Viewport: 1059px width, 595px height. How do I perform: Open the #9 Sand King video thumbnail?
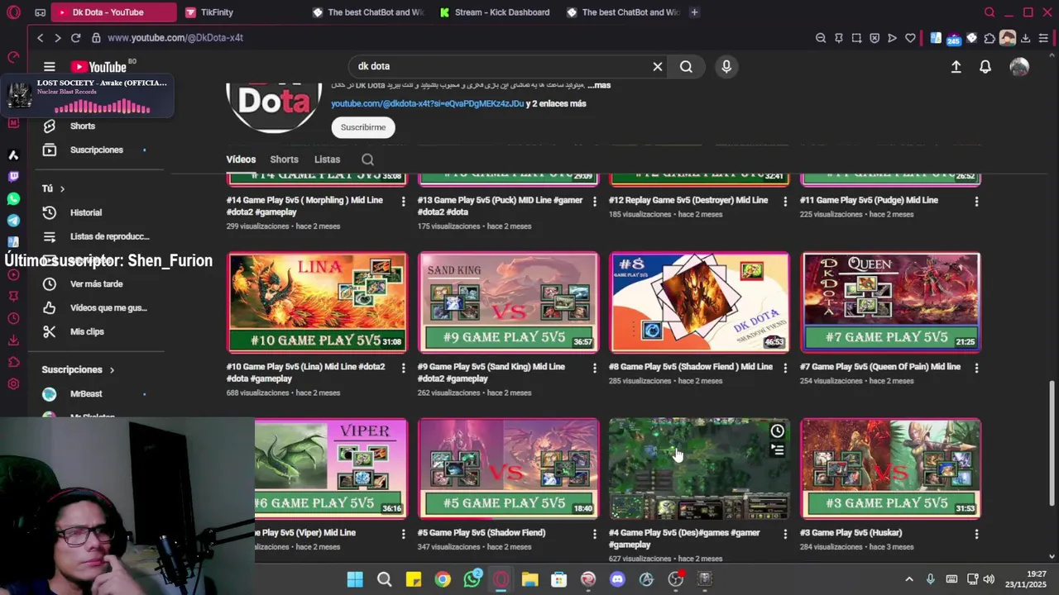click(509, 302)
